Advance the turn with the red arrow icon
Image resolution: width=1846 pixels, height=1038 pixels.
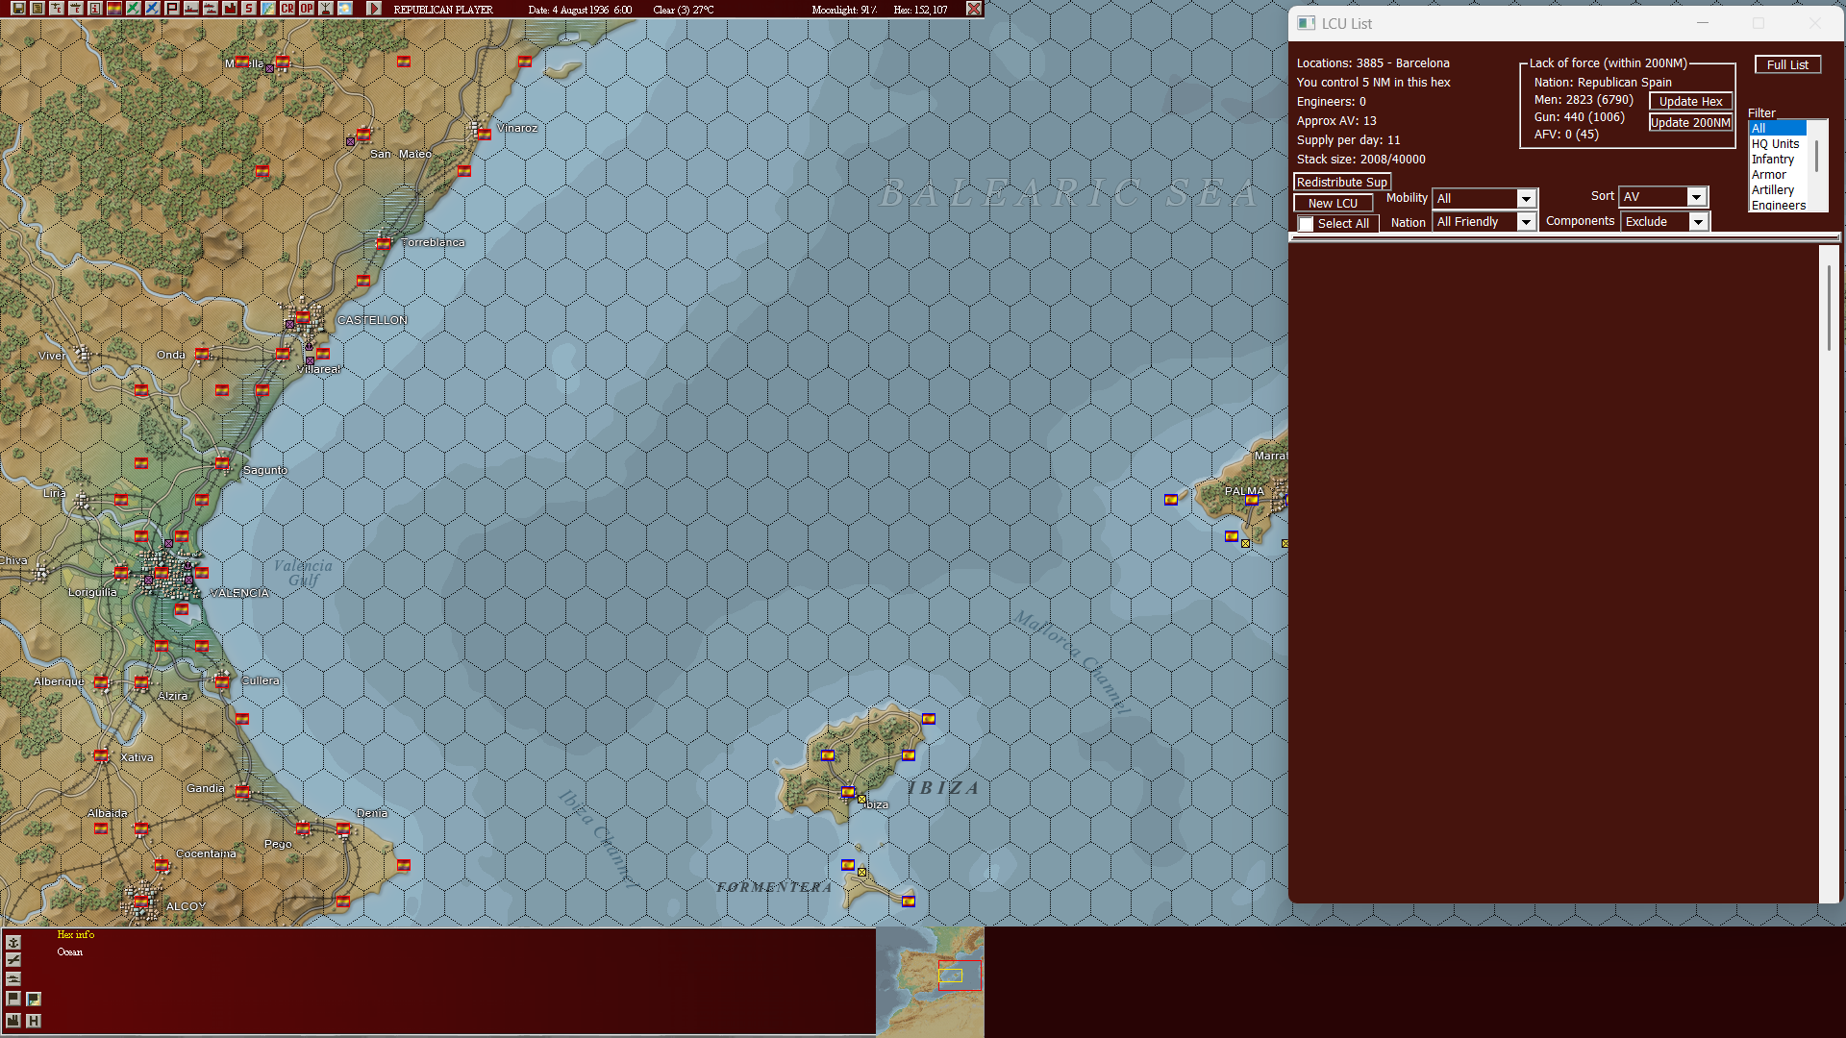click(x=373, y=8)
